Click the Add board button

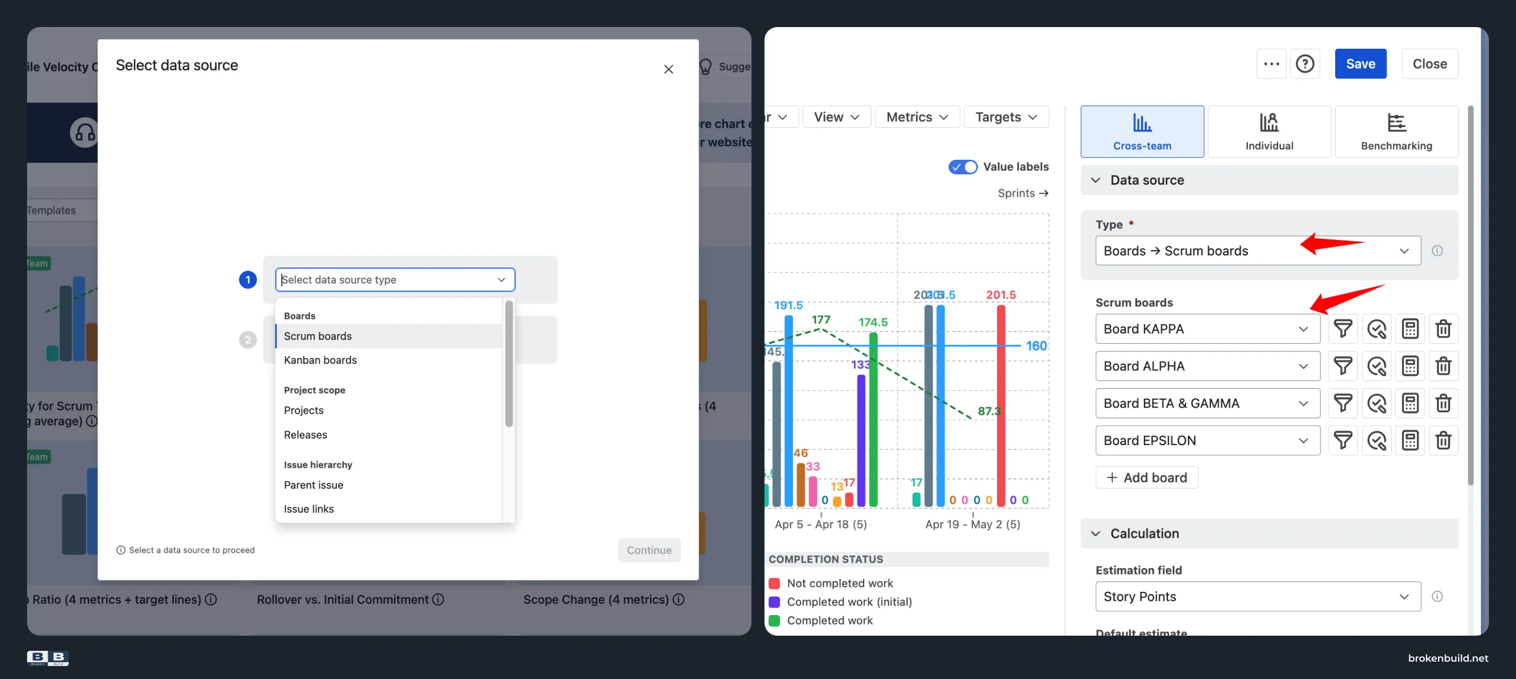tap(1147, 478)
